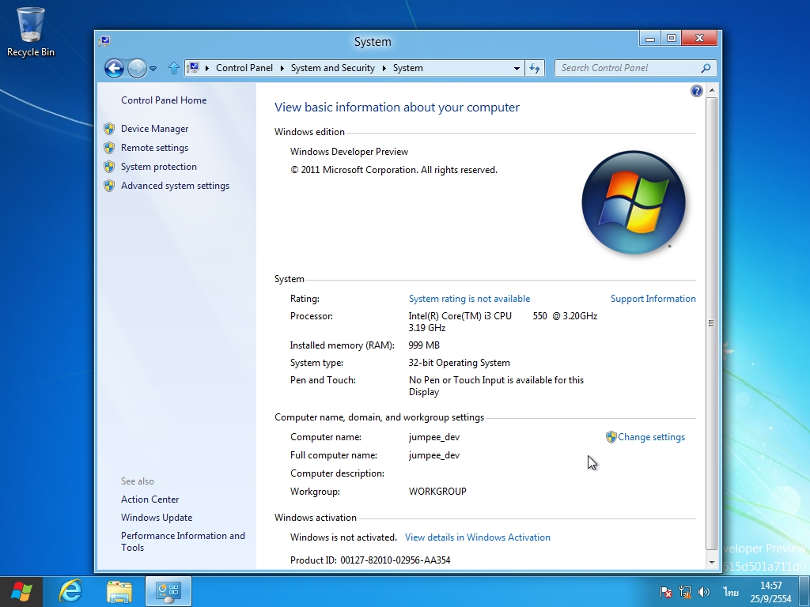The height and width of the screenshot is (607, 810).
Task: Click the Up one level arrow
Action: click(173, 68)
